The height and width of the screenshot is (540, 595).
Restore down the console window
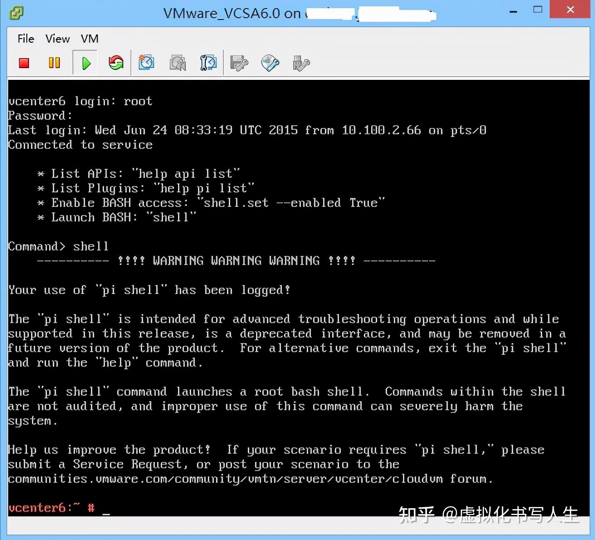tap(538, 10)
